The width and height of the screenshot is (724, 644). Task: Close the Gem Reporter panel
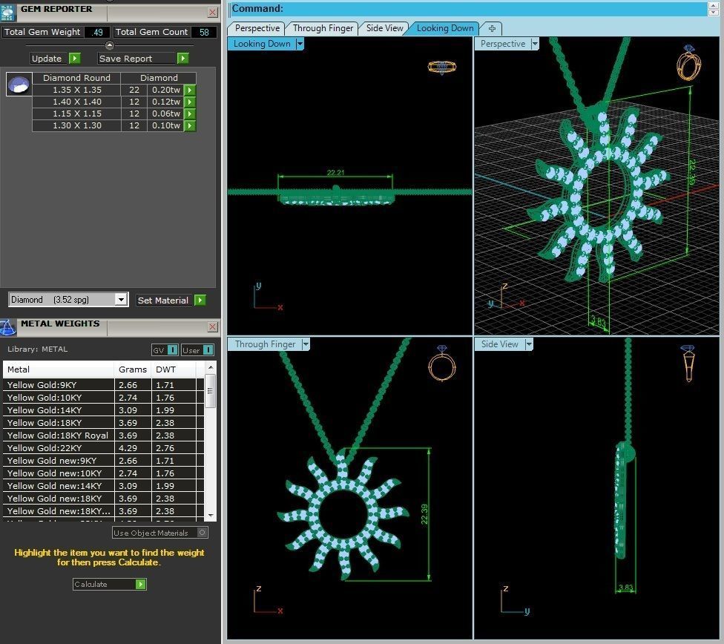tap(212, 13)
